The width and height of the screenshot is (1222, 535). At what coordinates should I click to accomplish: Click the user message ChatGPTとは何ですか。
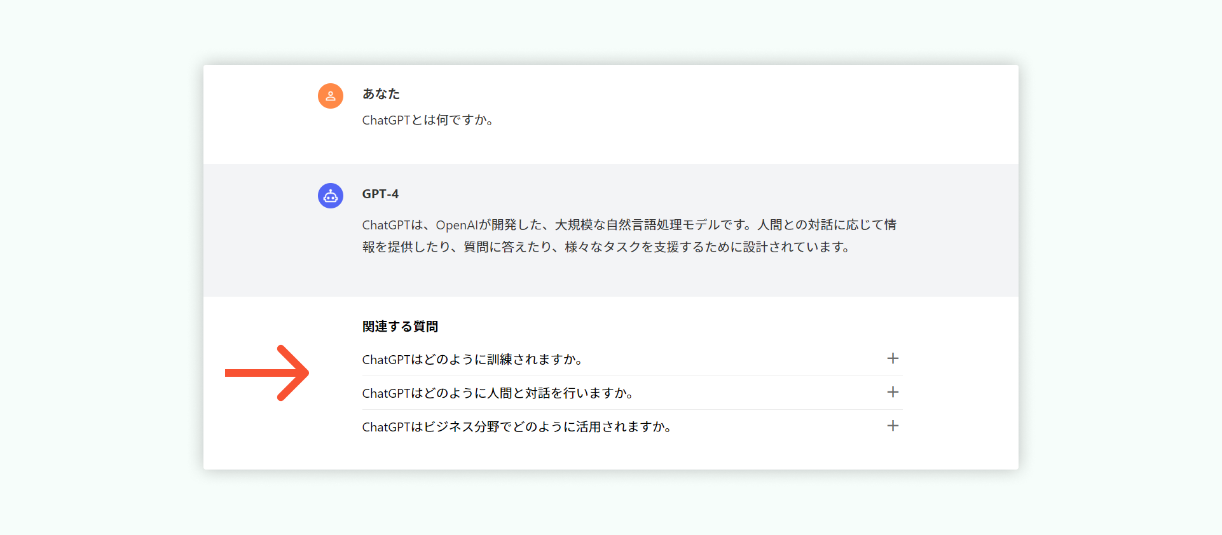coord(428,120)
